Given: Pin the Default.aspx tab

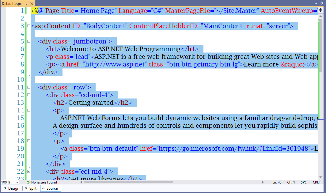Looking at the screenshot, I should pyautogui.click(x=26, y=4).
